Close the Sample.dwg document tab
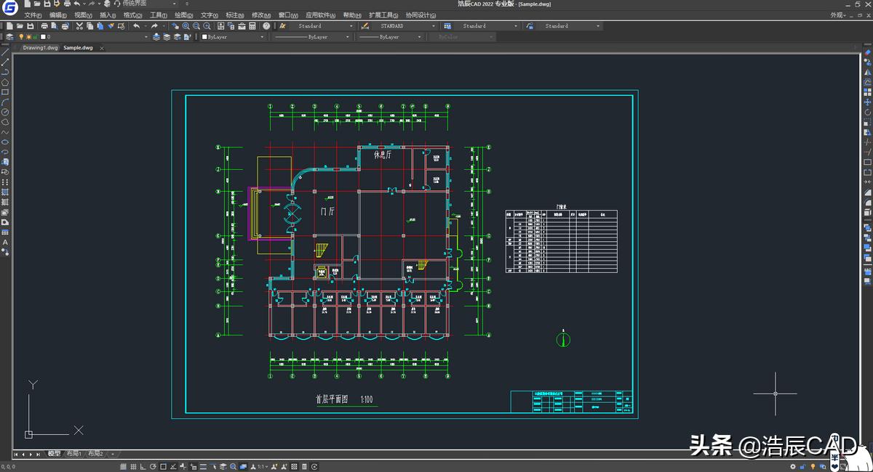The image size is (873, 472). pyautogui.click(x=101, y=48)
